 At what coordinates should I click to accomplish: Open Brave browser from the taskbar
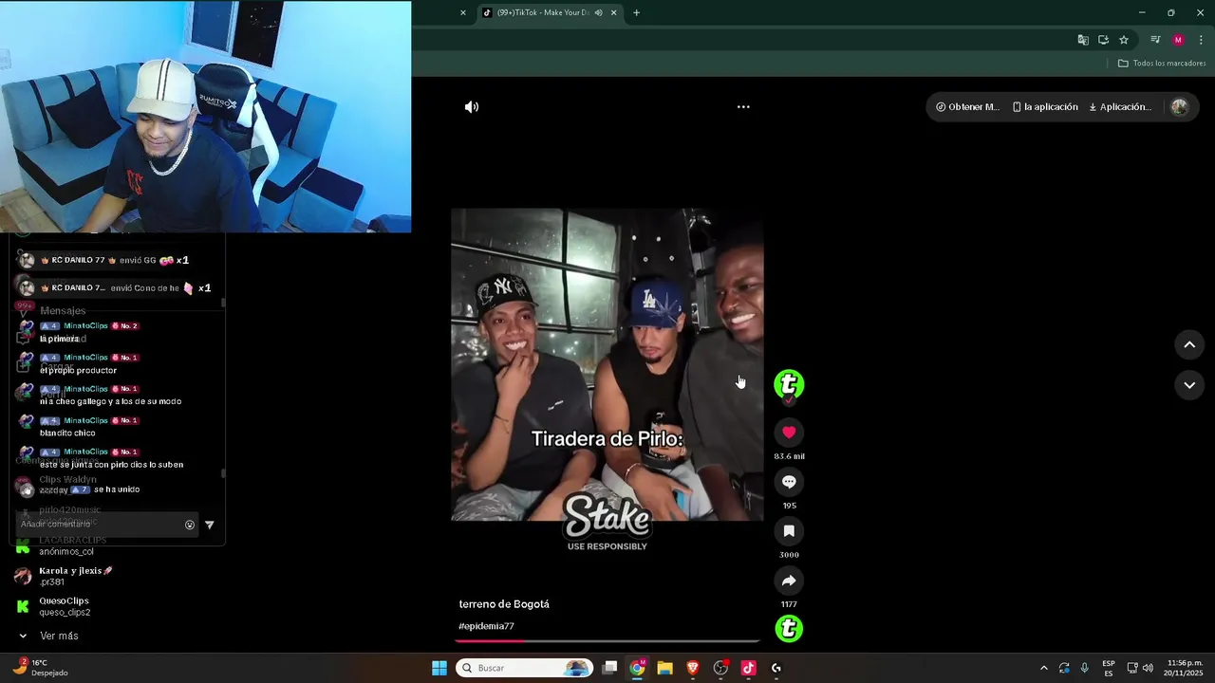click(x=693, y=668)
